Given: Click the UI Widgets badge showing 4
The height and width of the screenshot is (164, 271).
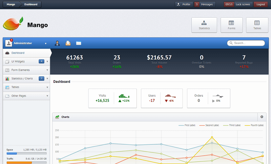Looking at the screenshot, I should [41, 62].
